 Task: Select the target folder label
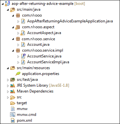tap(22, 103)
